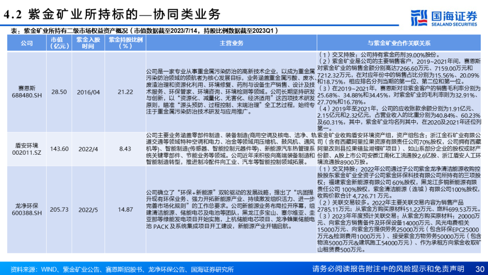The width and height of the screenshot is (488, 275).
Task: Click market value cell 143.60
Action: [59, 149]
